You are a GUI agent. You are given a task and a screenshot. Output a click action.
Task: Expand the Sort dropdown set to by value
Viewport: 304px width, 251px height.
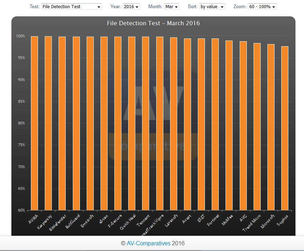212,7
